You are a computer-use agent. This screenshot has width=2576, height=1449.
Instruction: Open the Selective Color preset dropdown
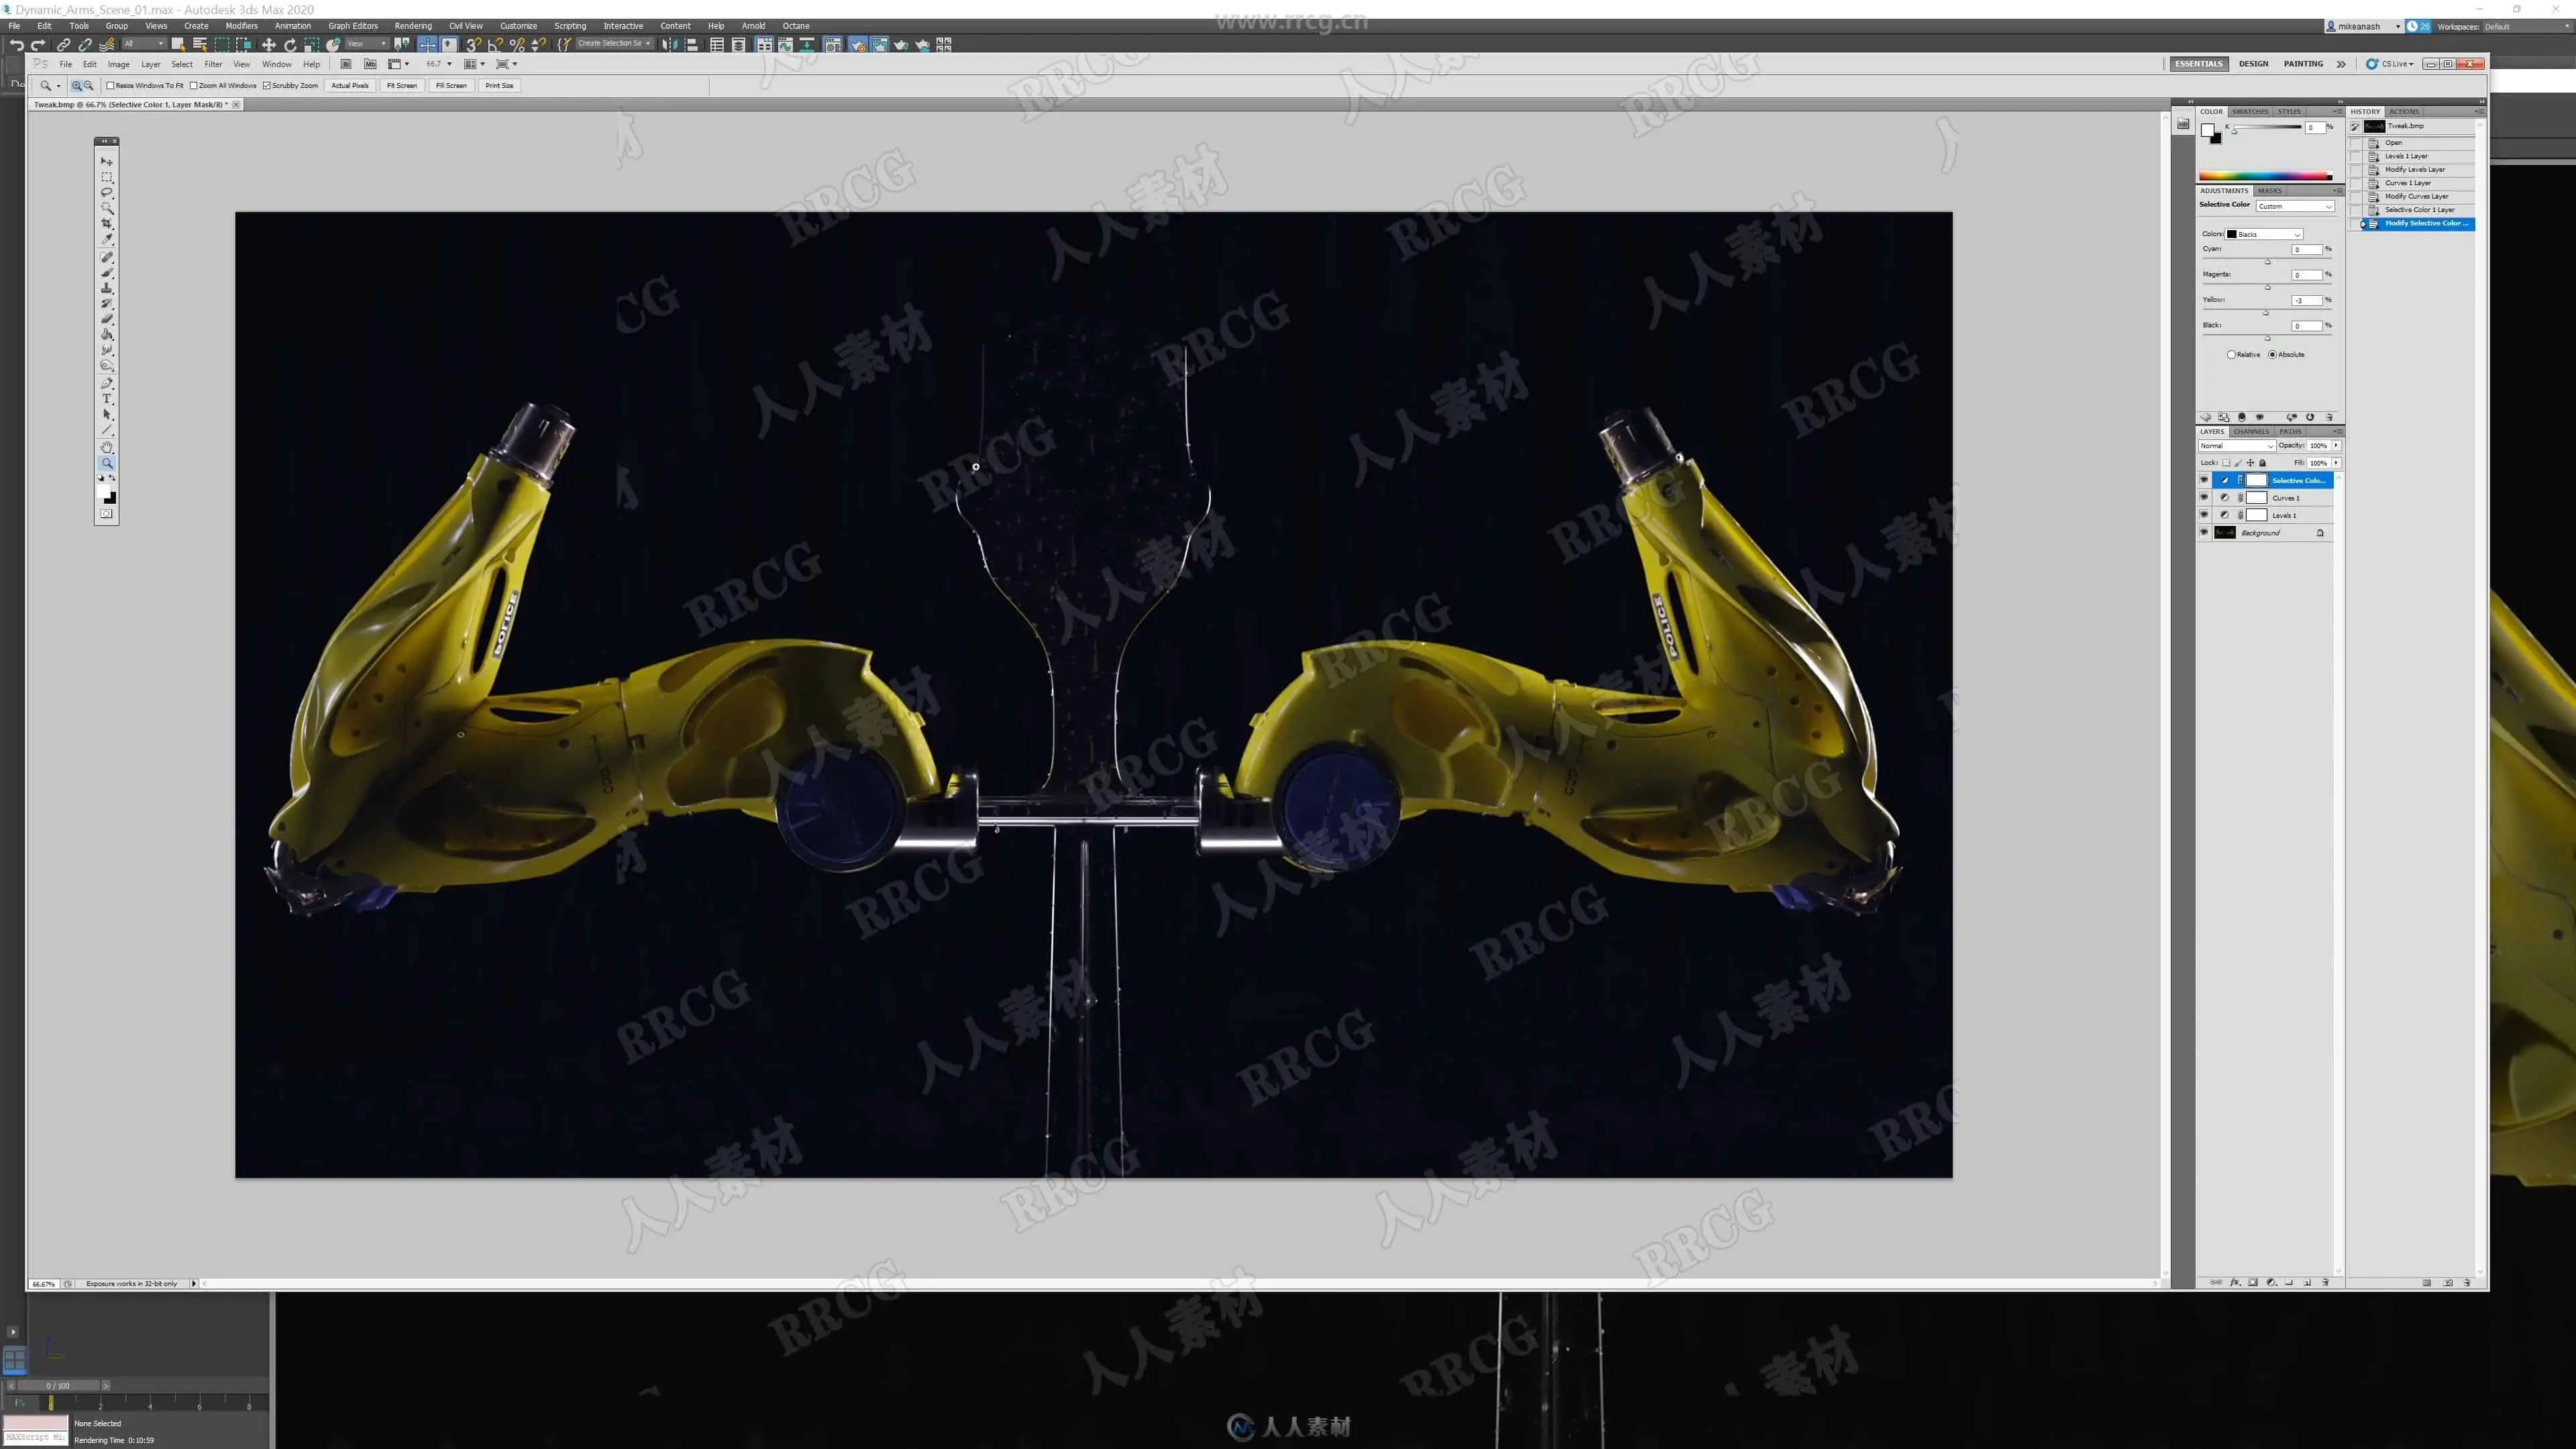coord(2294,206)
